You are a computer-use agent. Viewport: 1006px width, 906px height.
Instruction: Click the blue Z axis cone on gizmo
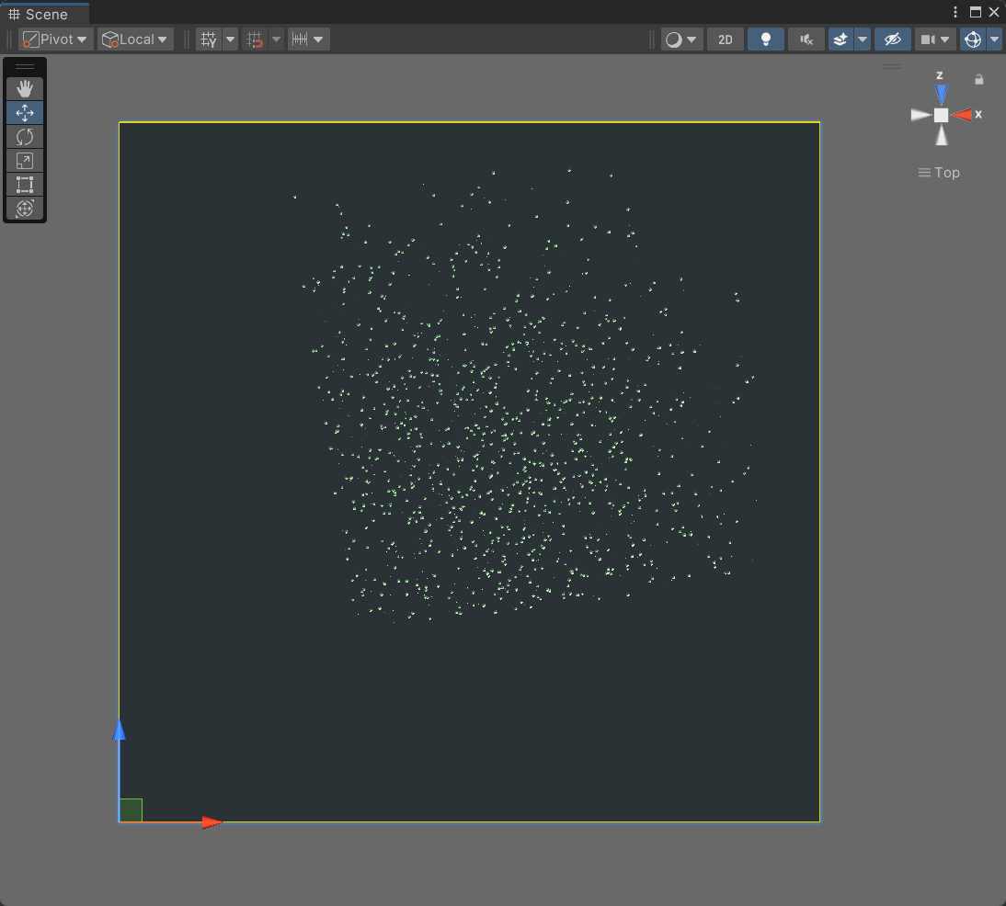942,94
